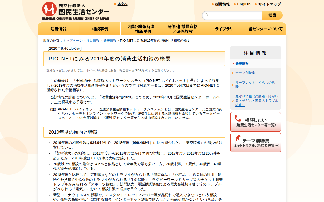This screenshot has height=202, width=324.
Task: Open the 相談・紛争解決／情報受付 menu item
Action: (141, 29)
